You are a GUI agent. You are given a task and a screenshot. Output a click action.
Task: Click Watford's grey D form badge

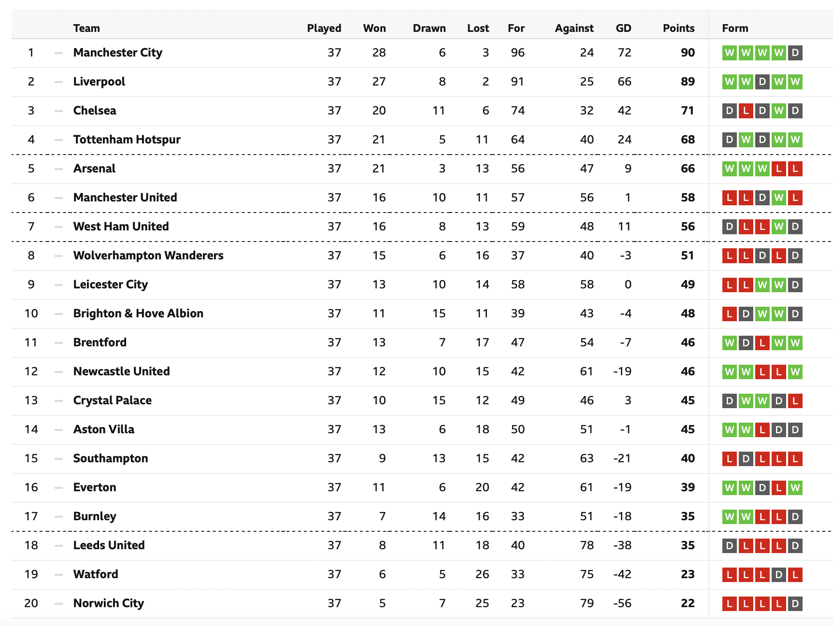click(779, 574)
